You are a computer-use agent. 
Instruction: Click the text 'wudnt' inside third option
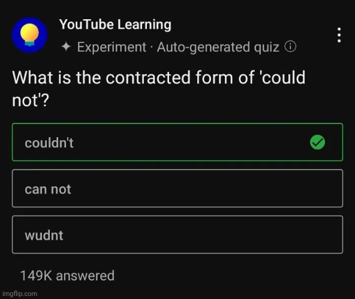click(x=44, y=235)
